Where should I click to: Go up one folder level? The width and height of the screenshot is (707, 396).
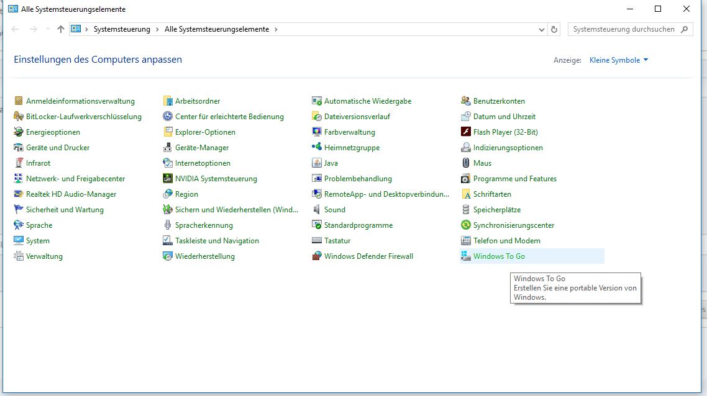pyautogui.click(x=61, y=29)
